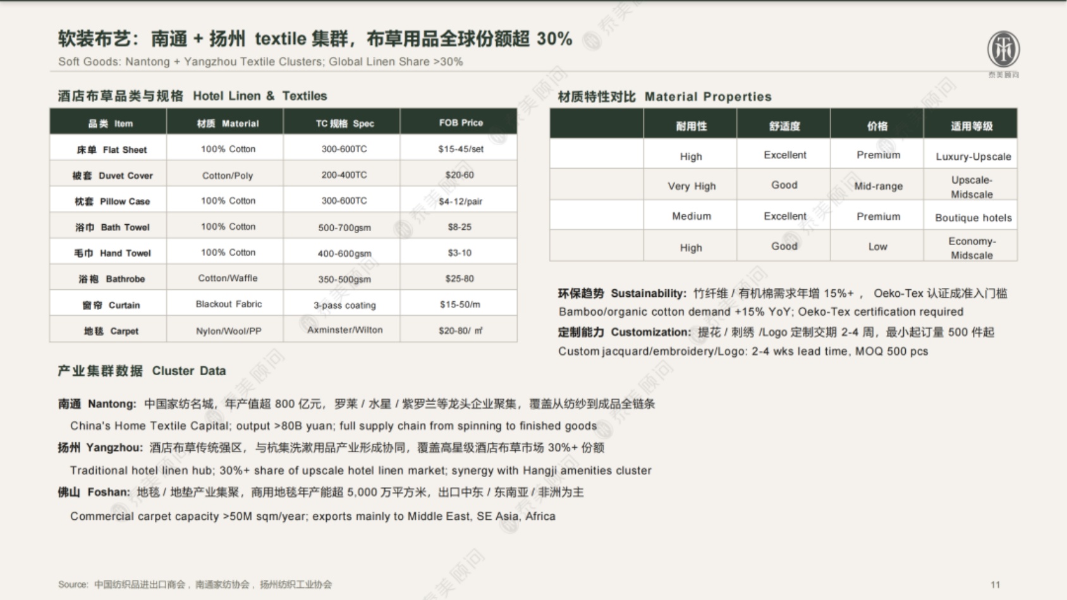Click the '$3-10' price cell
1067x600 pixels.
click(x=460, y=253)
